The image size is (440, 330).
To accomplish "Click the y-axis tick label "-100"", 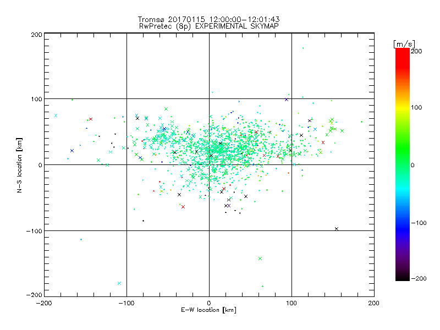I will (34, 231).
